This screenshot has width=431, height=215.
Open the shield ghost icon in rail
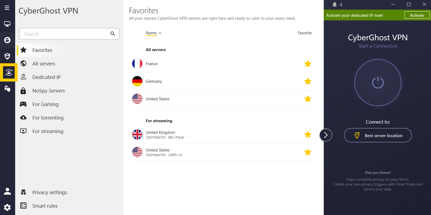[7, 56]
